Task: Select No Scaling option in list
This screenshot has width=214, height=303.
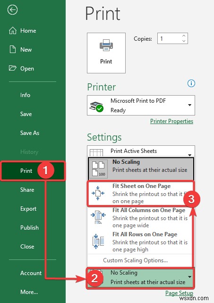Action: 141,169
